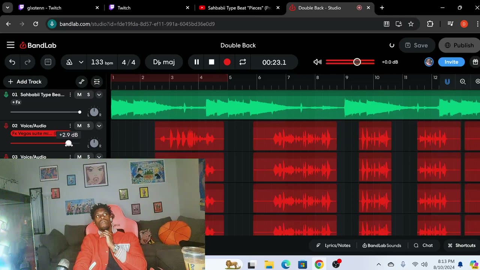Click the master volume slider handle

click(x=357, y=62)
